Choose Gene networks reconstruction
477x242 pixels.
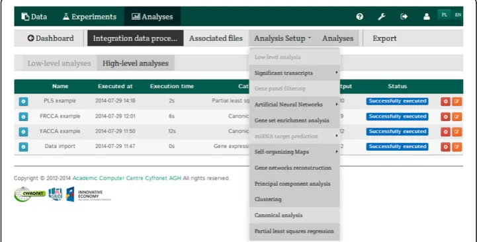click(x=294, y=168)
